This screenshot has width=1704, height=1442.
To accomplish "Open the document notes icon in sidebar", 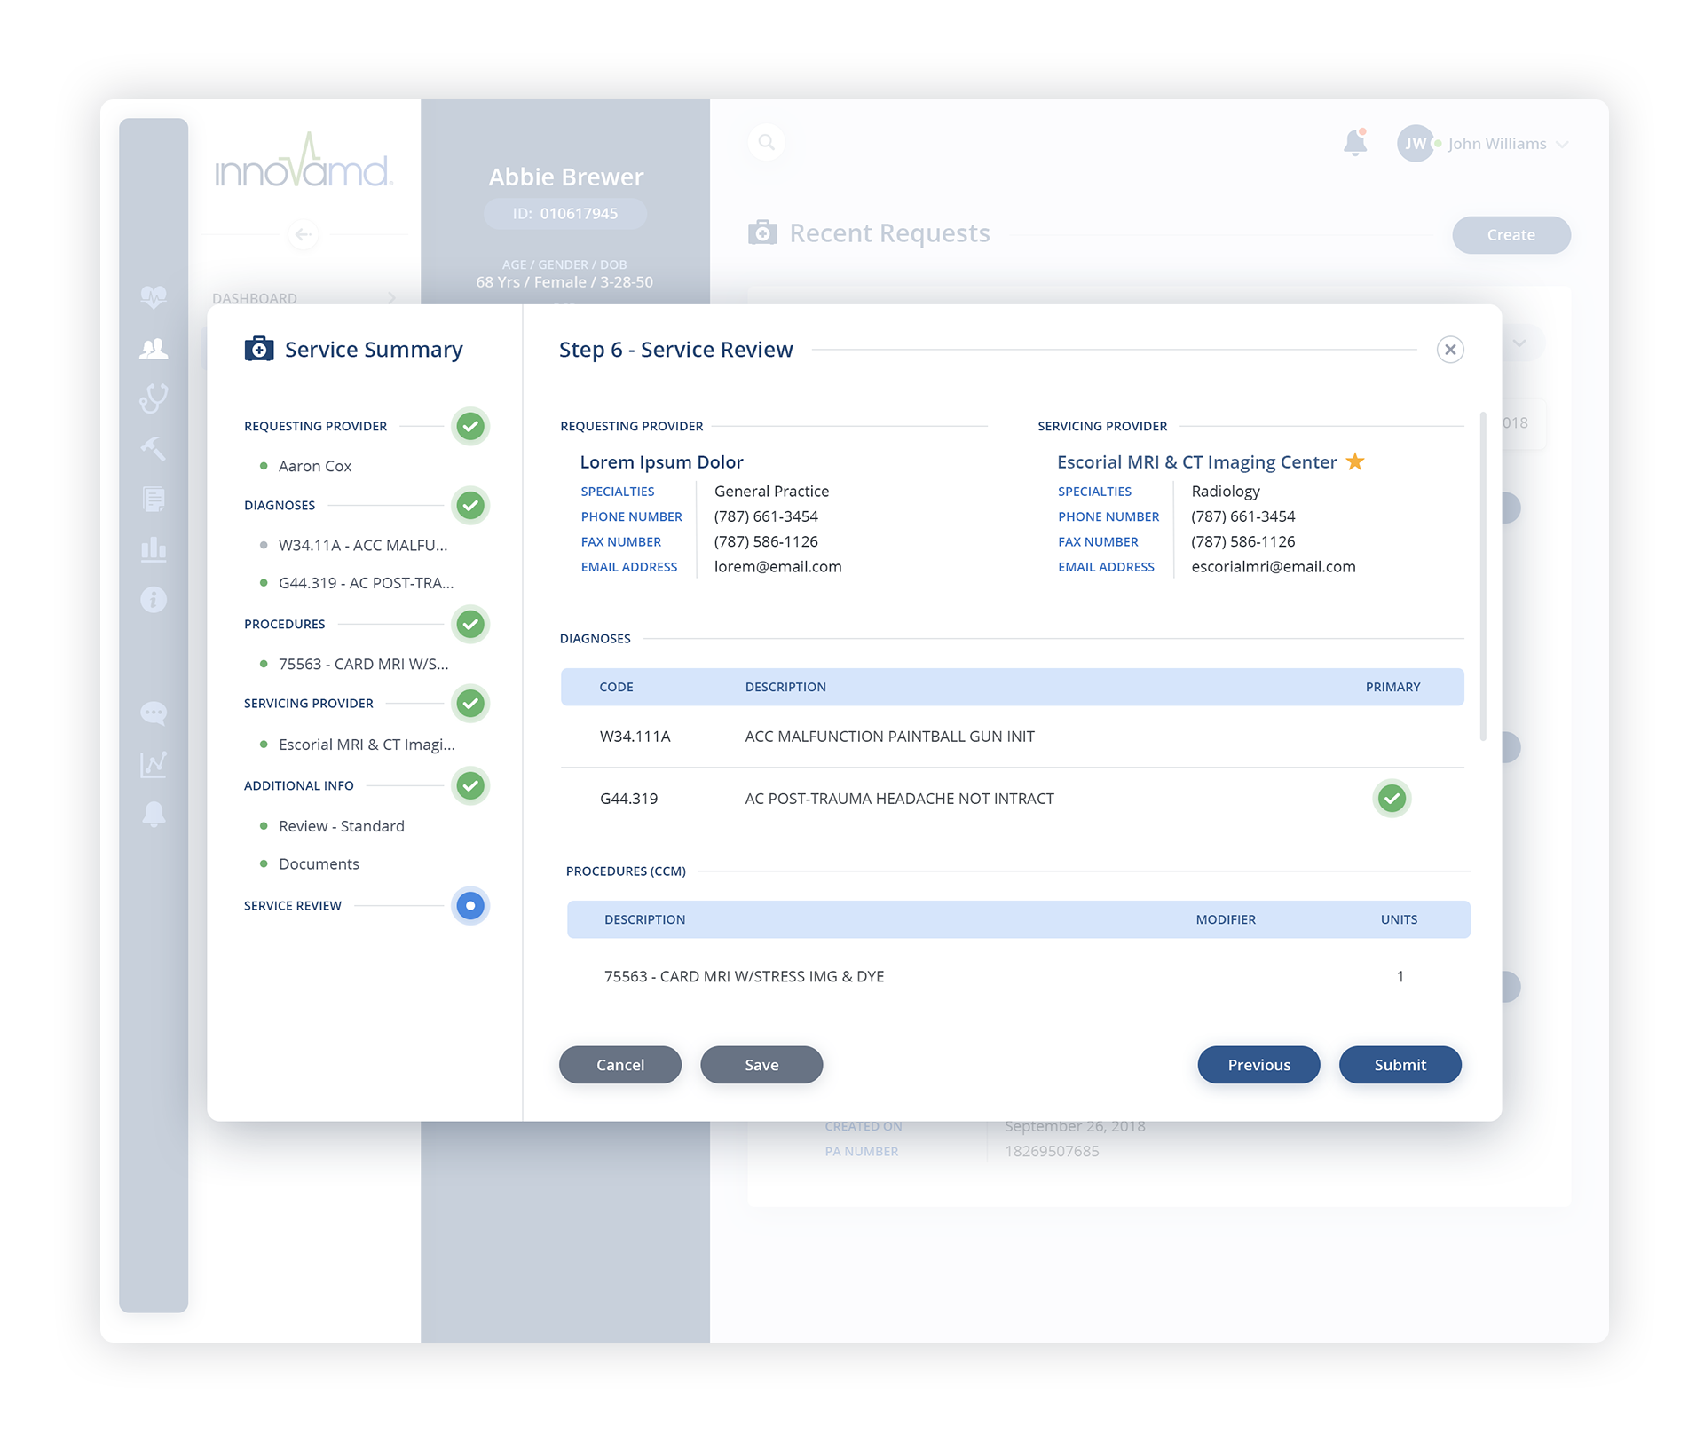I will [x=154, y=500].
